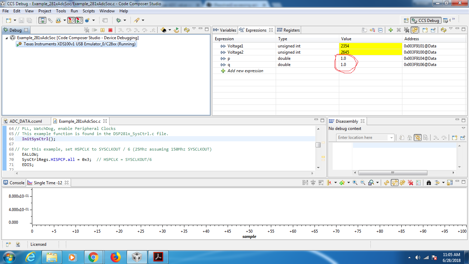Viewport: 469px width, 264px height.
Task: Click the home icon in Disassembly toolbar
Action: point(410,137)
